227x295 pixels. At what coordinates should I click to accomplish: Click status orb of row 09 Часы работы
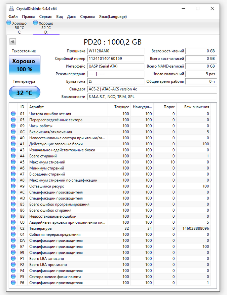(x=13, y=126)
